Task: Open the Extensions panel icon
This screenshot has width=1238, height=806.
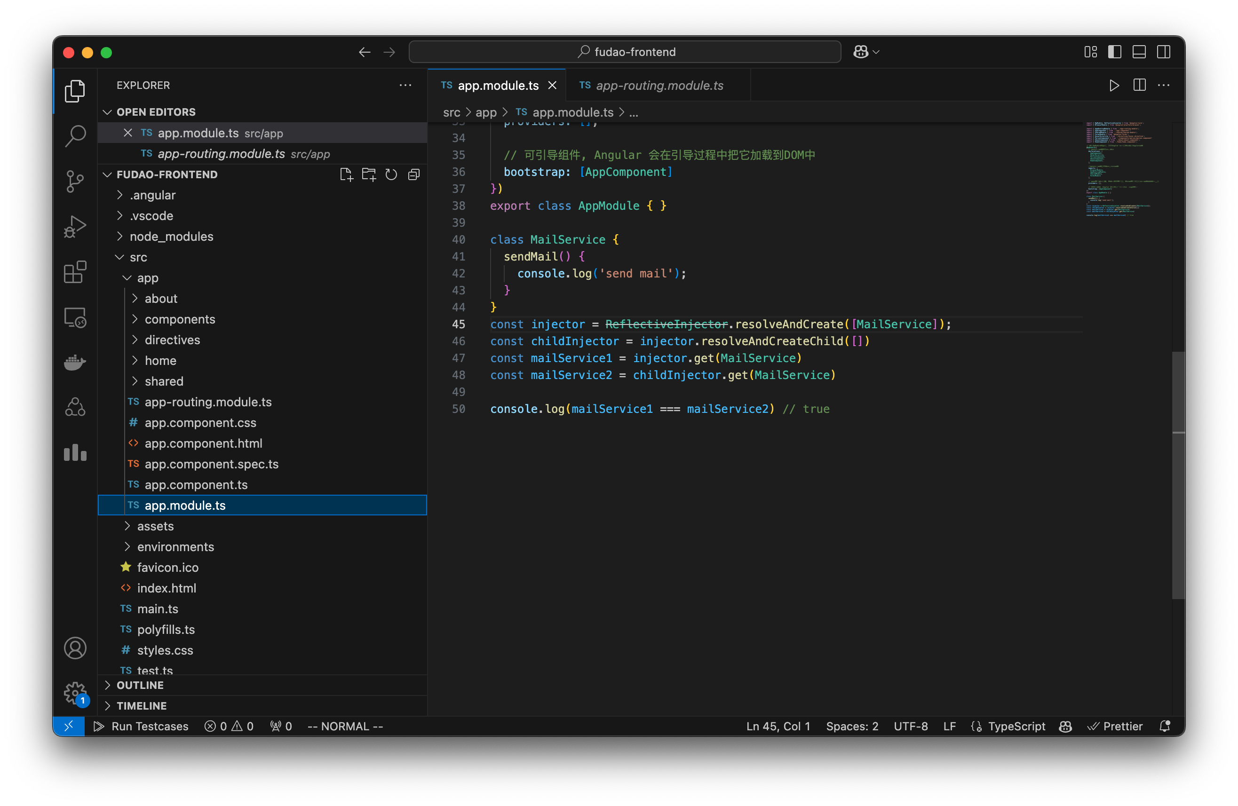Action: click(x=75, y=271)
